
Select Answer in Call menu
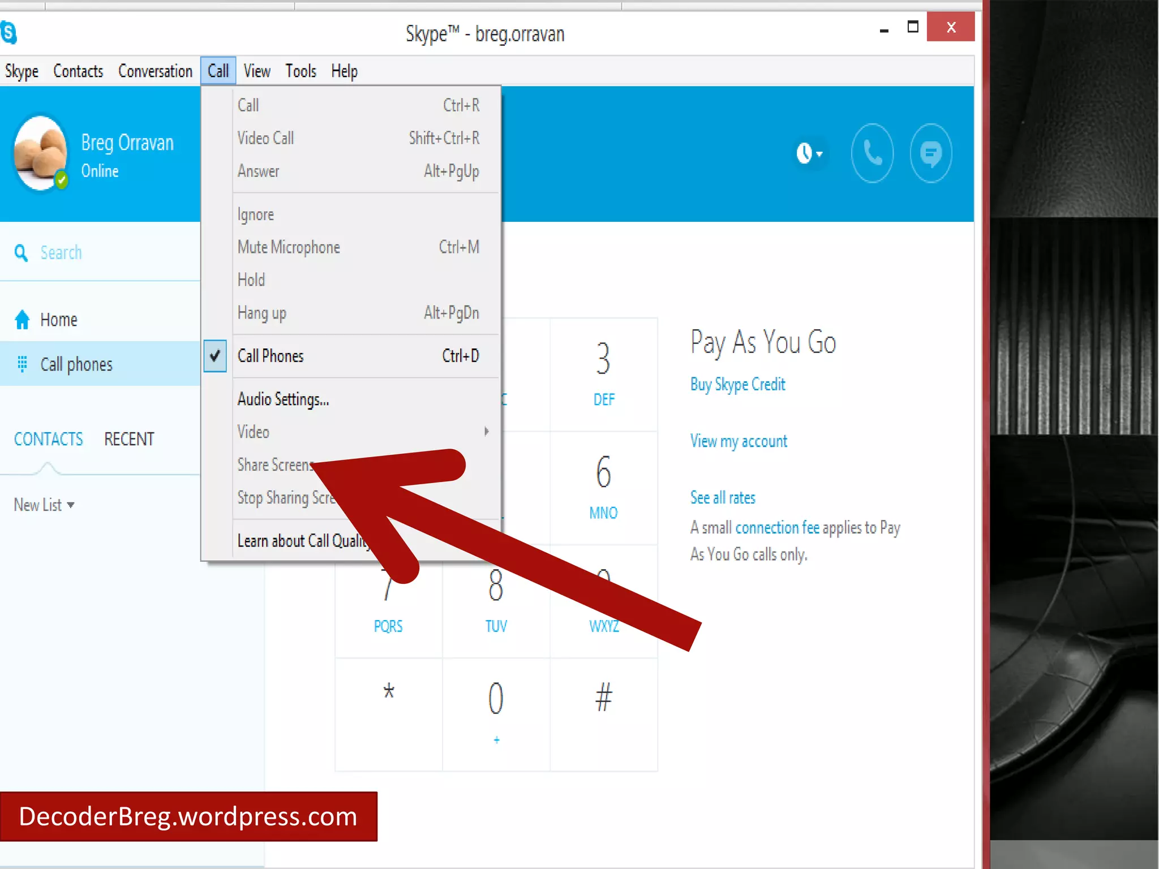click(x=358, y=171)
